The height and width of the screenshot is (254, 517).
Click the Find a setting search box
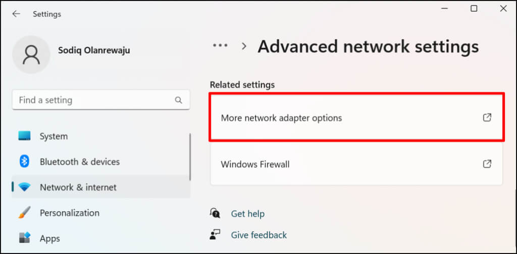[93, 100]
